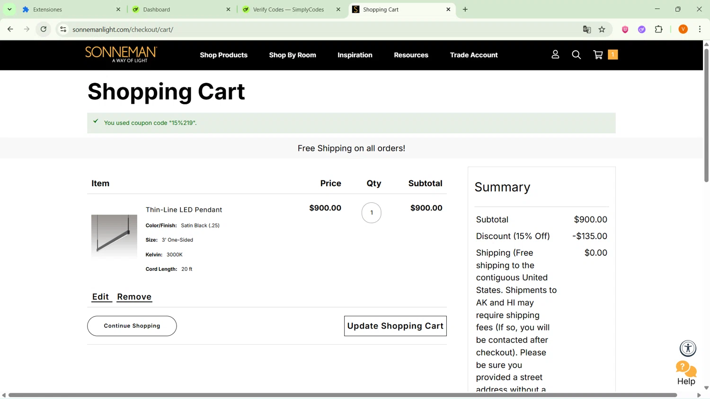The height and width of the screenshot is (399, 710).
Task: Click the Summary subtotal value $900.00
Action: (x=591, y=220)
